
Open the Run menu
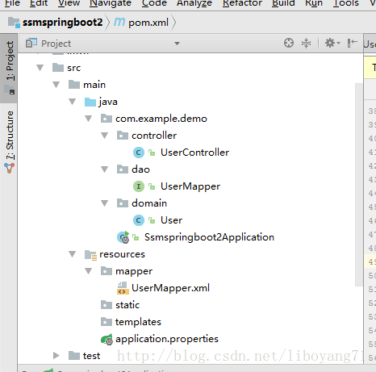click(x=314, y=3)
